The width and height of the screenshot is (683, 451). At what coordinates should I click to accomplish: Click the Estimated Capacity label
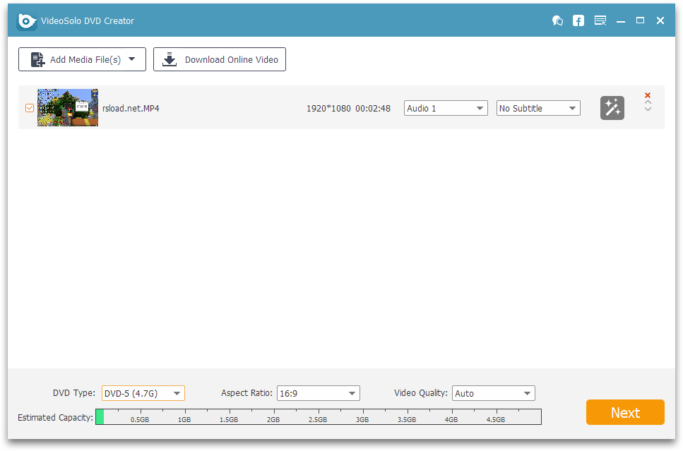(55, 418)
